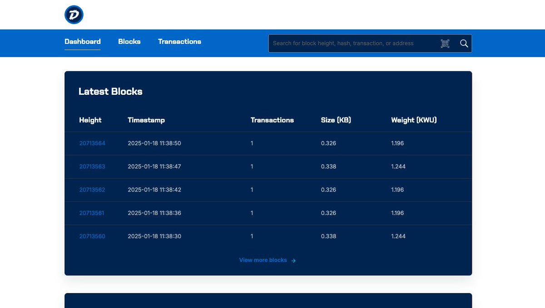Viewport: 545px width, 308px height.
Task: Click the Weight (KWU) column header
Action: (414, 120)
